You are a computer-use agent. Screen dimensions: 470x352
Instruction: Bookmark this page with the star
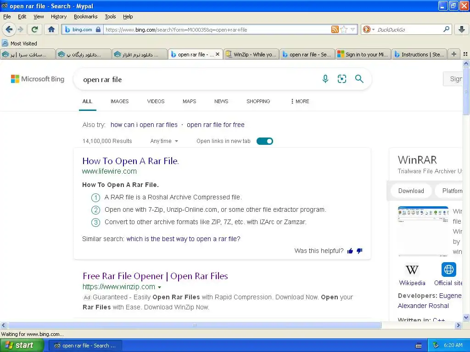coord(344,29)
